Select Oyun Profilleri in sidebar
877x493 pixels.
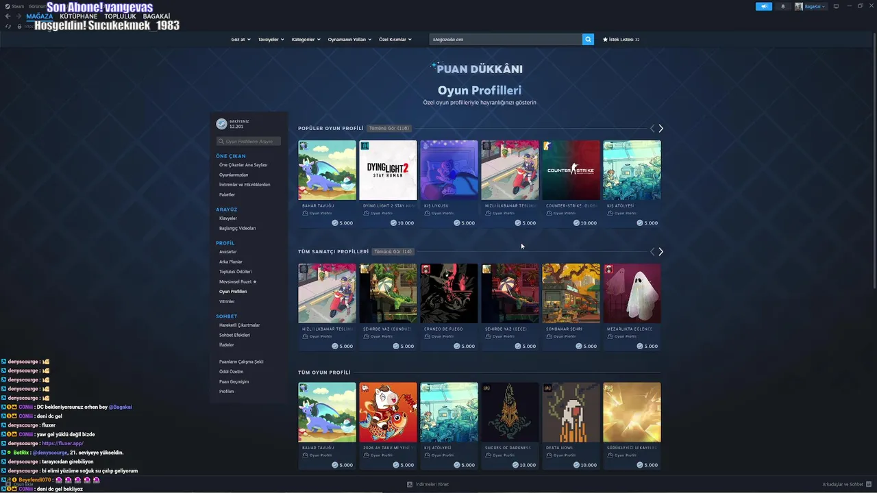coord(233,292)
